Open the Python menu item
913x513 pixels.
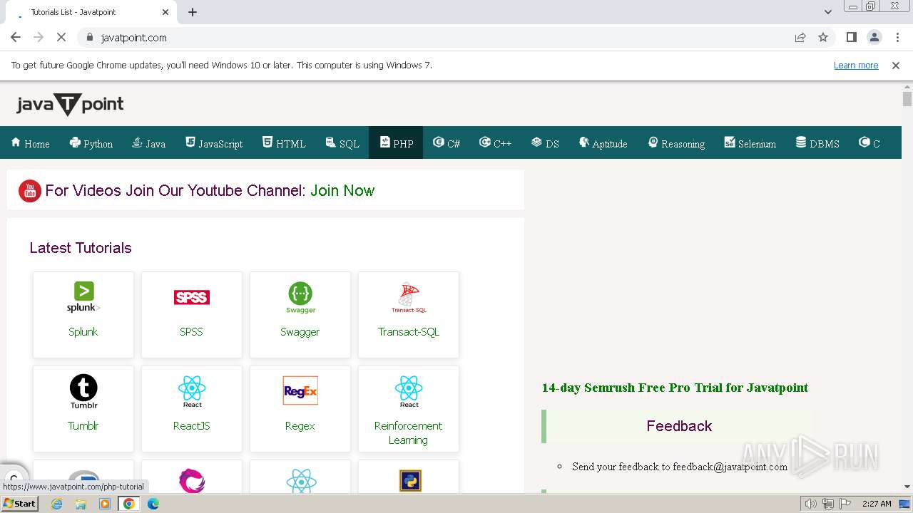click(x=91, y=143)
